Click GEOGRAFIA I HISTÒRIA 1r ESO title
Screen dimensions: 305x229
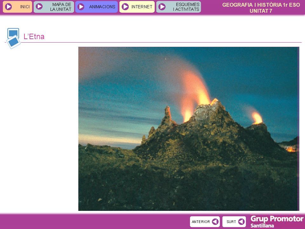(261, 5)
